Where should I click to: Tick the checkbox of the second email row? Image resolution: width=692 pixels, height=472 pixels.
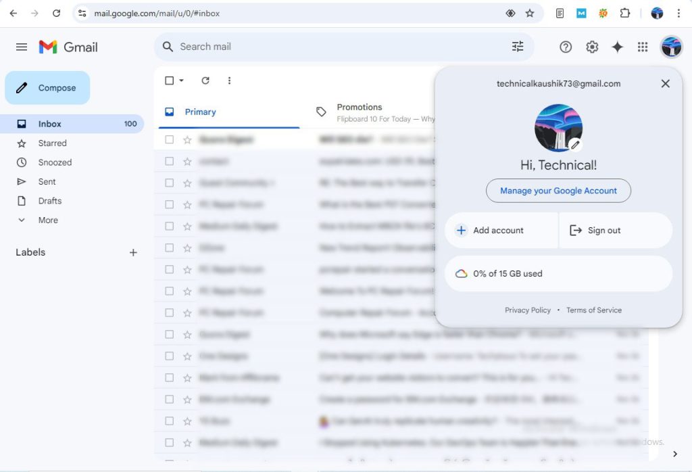169,161
